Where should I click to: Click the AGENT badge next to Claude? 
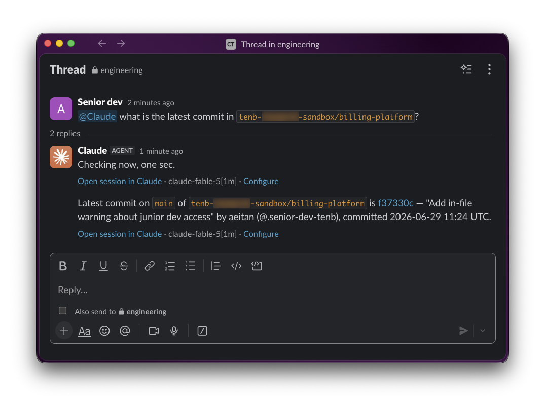[122, 151]
